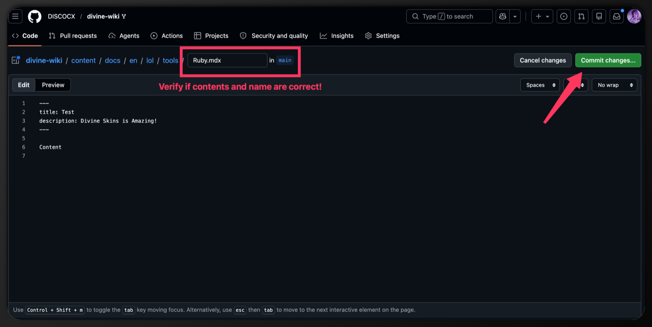652x327 pixels.
Task: Click the fork icon next to divine-wiki
Action: pos(124,17)
